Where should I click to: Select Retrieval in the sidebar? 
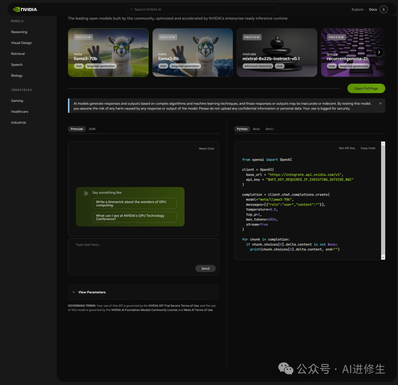[18, 54]
